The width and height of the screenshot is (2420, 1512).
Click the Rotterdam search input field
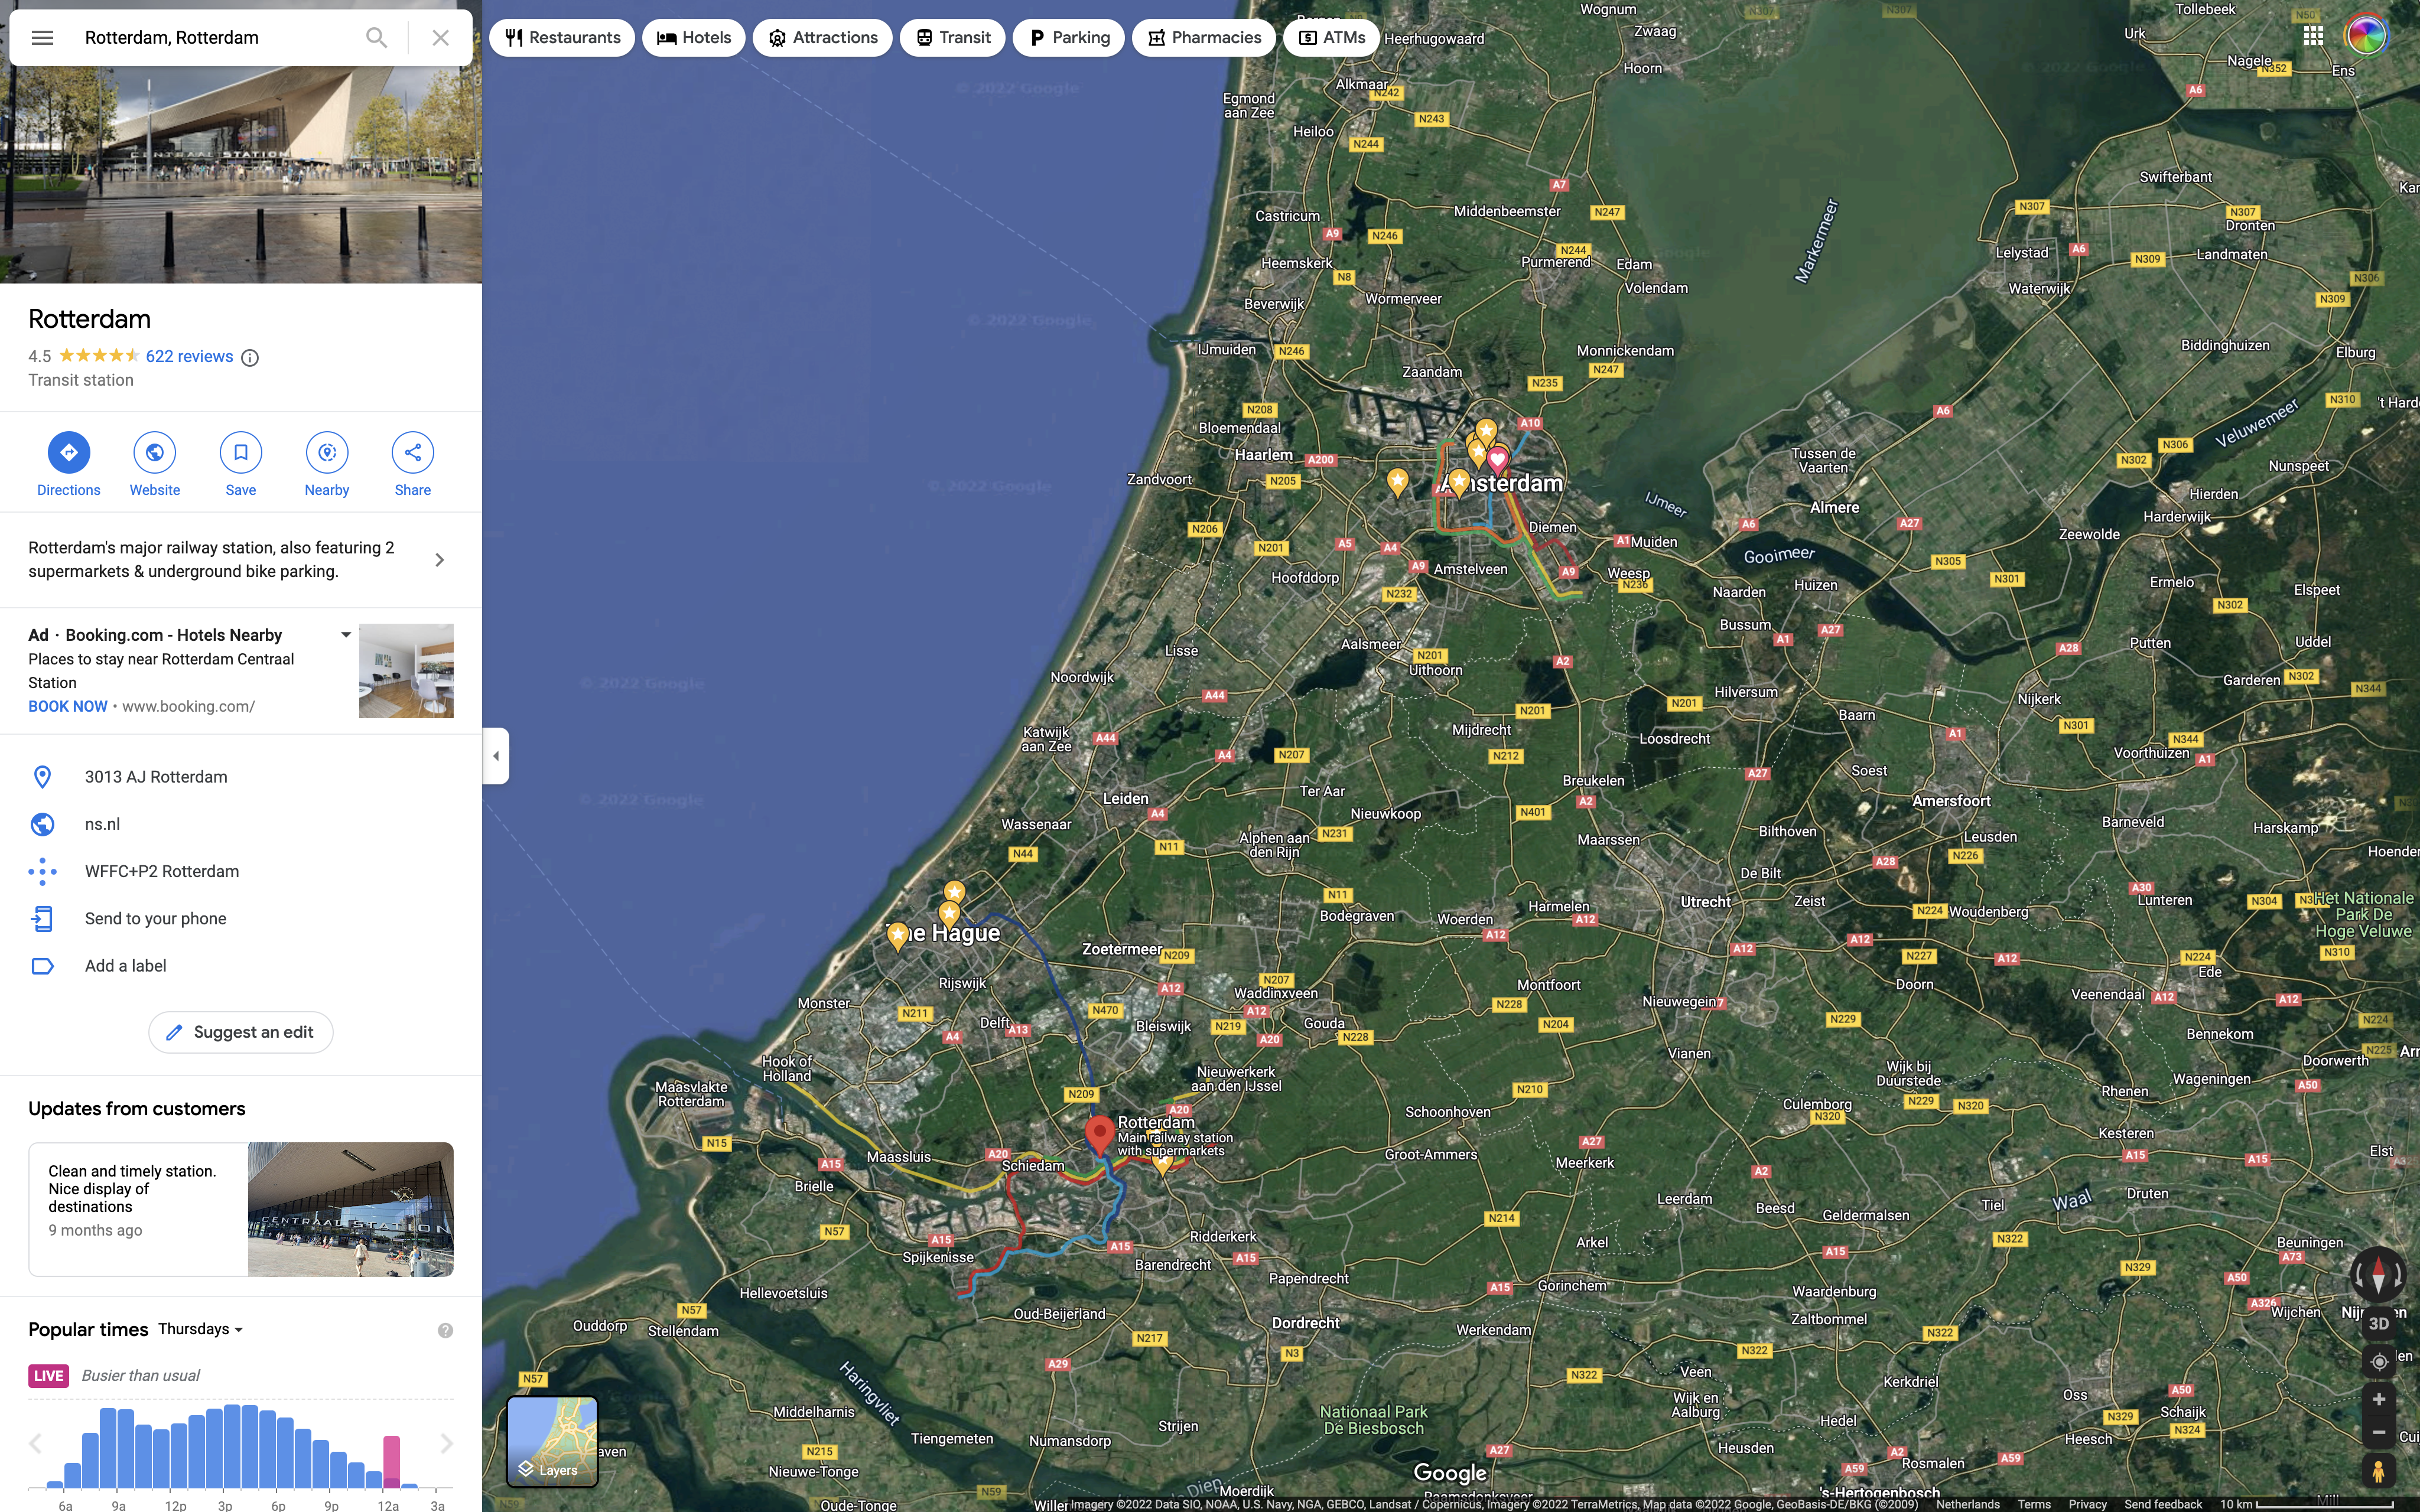click(215, 38)
